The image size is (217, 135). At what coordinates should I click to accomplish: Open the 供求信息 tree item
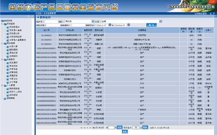(13, 69)
